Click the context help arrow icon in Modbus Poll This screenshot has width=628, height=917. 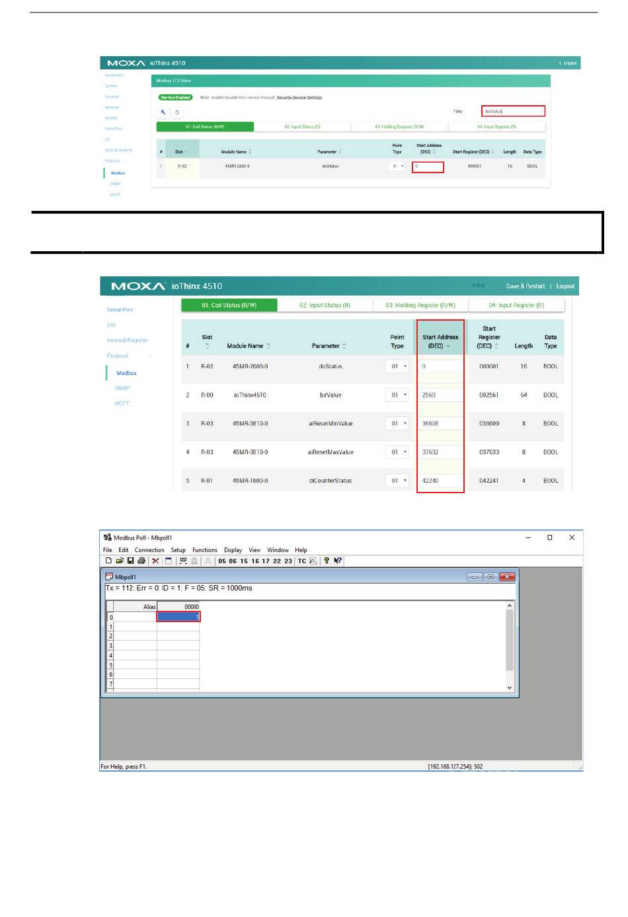point(338,561)
